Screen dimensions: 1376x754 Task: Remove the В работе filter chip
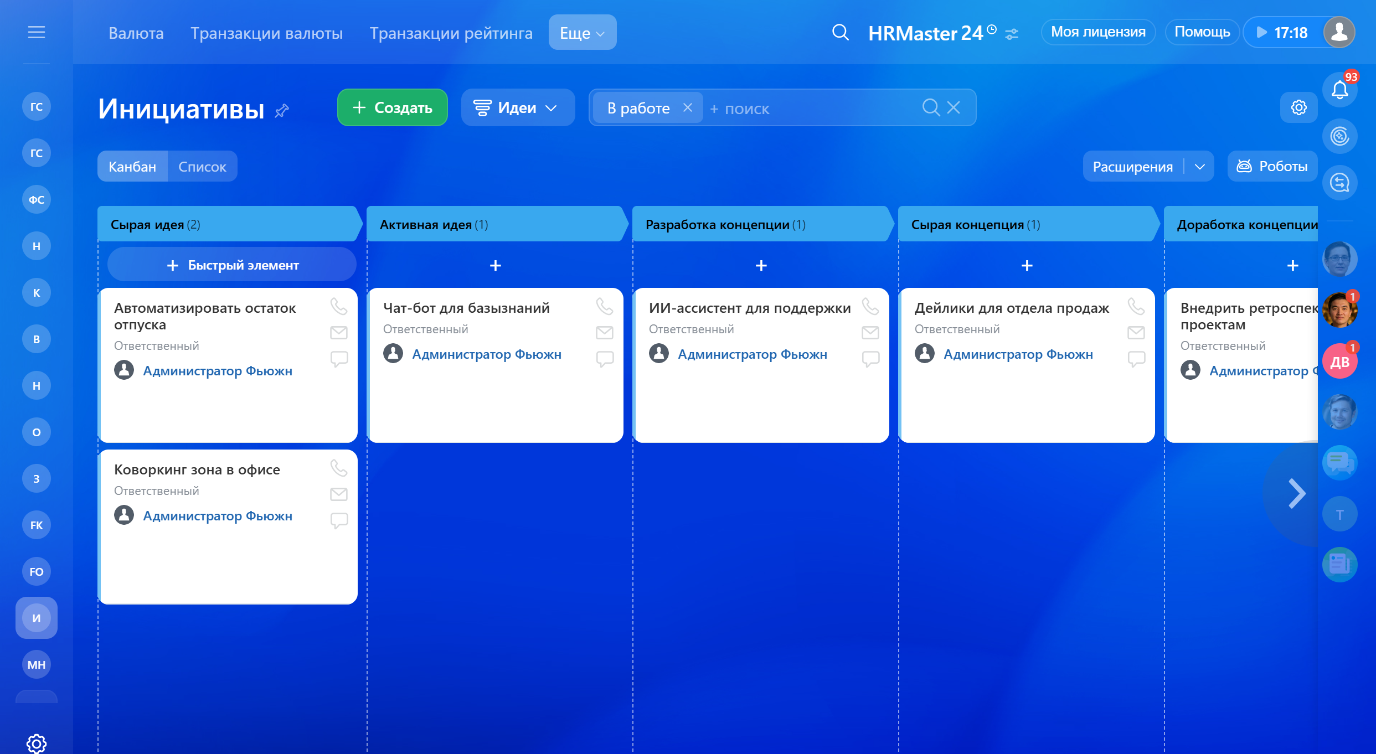point(687,107)
